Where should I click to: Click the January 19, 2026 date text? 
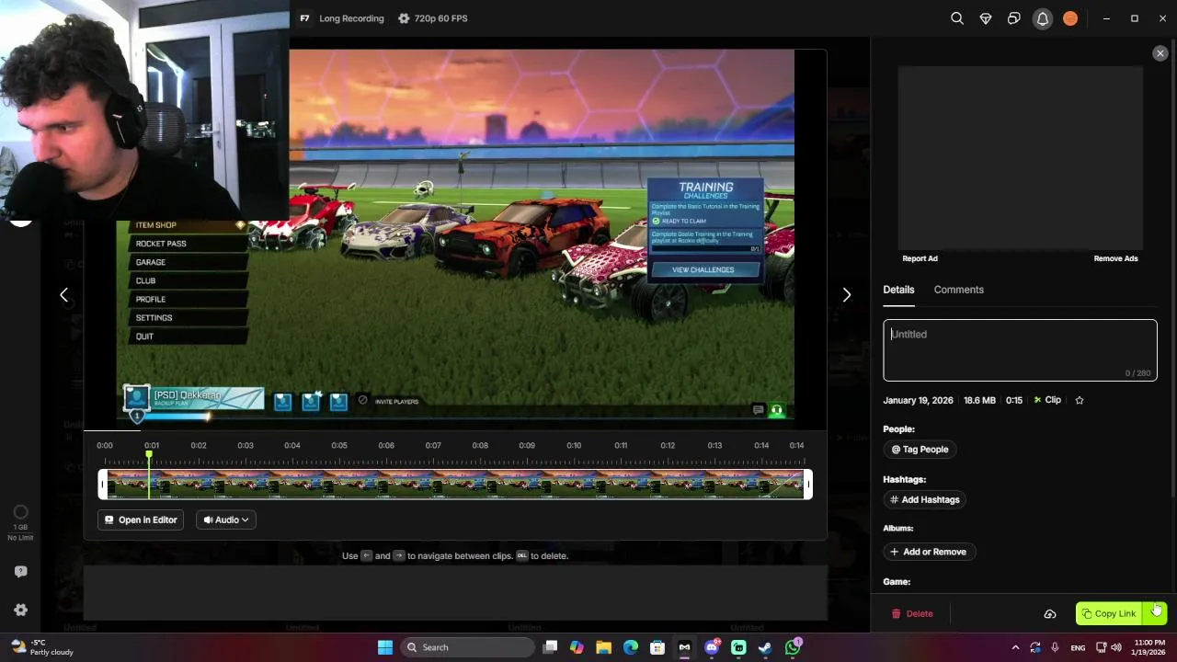pyautogui.click(x=918, y=400)
